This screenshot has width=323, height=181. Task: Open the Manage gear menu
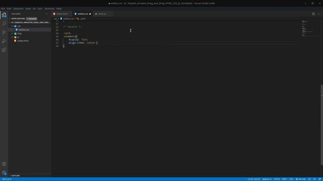(x=4, y=173)
